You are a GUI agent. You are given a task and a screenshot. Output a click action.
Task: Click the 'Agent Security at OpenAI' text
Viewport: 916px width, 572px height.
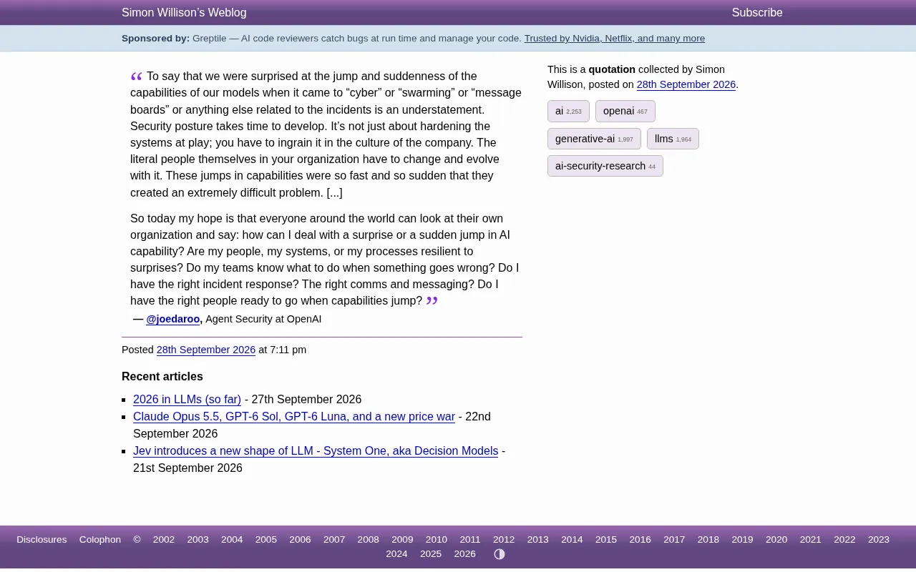pos(263,319)
